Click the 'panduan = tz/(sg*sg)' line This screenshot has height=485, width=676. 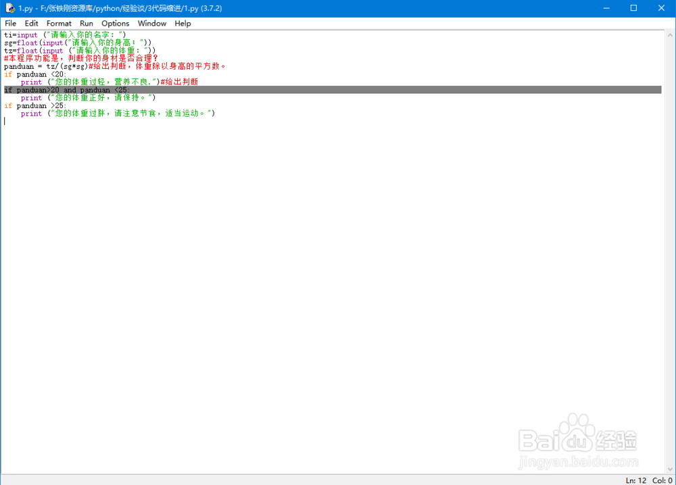pos(115,66)
